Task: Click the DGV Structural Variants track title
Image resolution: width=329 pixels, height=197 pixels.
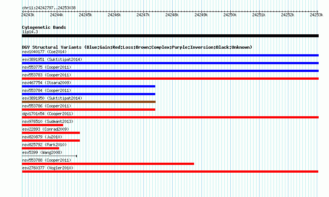Action: click(x=137, y=47)
